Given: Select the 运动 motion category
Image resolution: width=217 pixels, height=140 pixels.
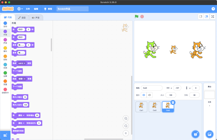Looking at the screenshot, I should (x=5, y=24).
